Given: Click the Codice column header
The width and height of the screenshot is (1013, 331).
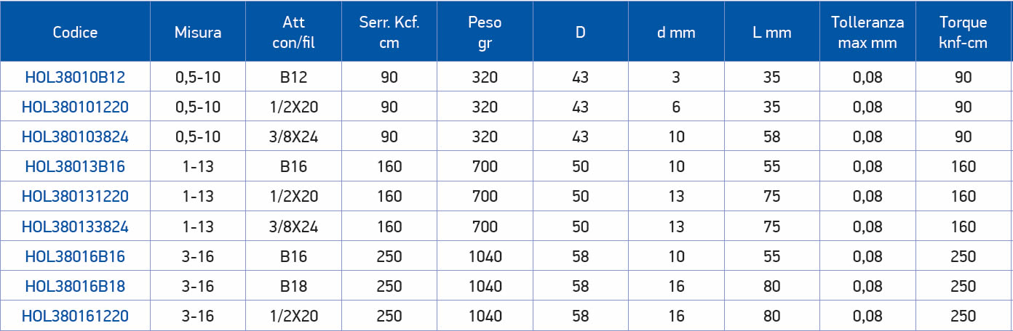Looking at the screenshot, I should pyautogui.click(x=75, y=33).
